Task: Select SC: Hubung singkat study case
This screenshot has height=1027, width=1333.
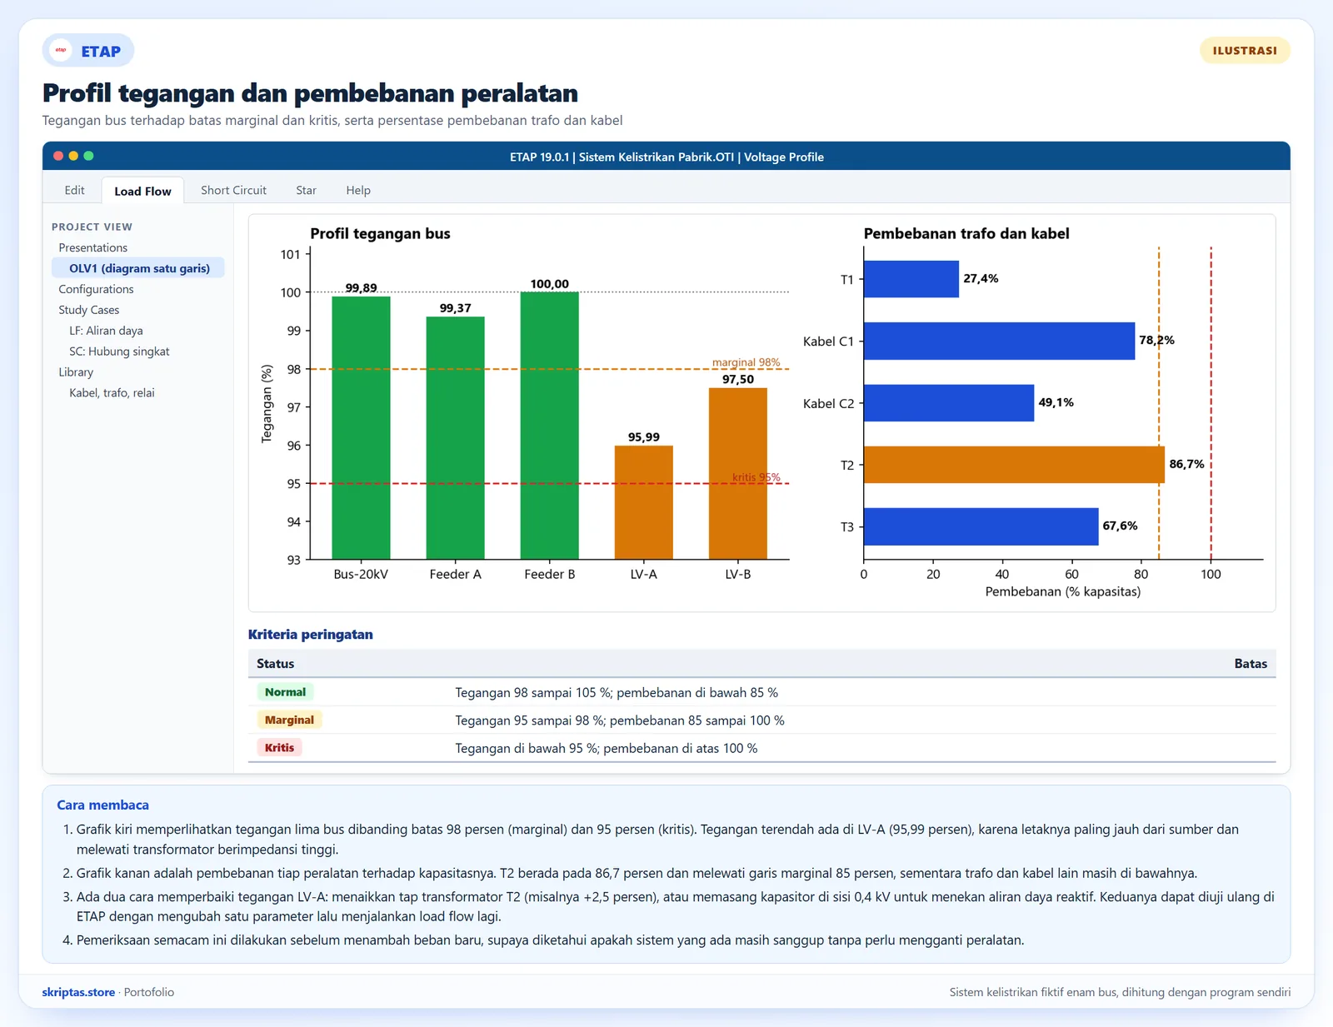Action: pyautogui.click(x=119, y=351)
